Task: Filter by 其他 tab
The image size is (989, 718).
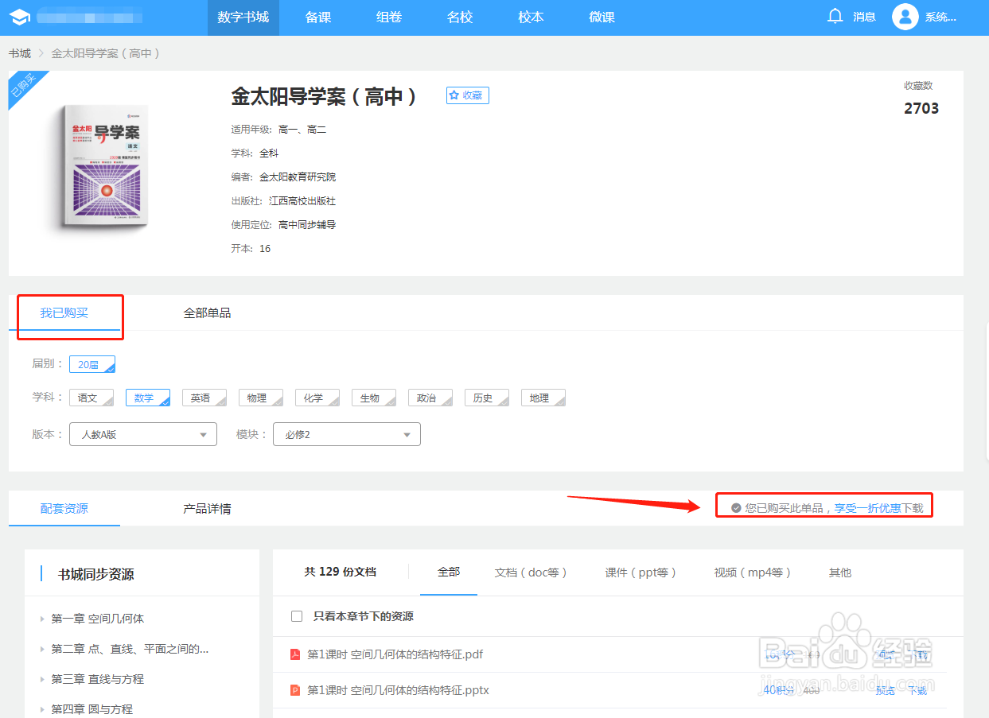Action: 840,572
